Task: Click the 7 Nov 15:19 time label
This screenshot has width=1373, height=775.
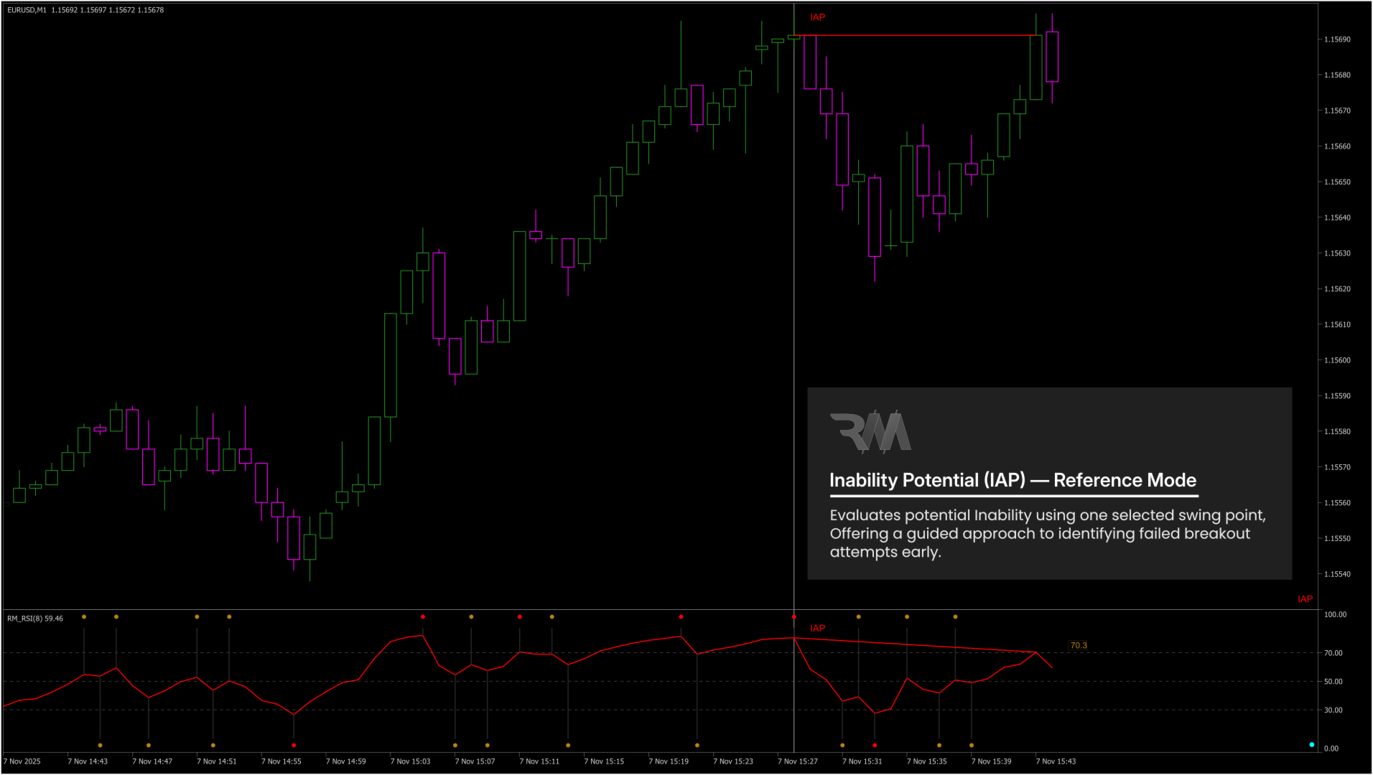Action: tap(669, 761)
